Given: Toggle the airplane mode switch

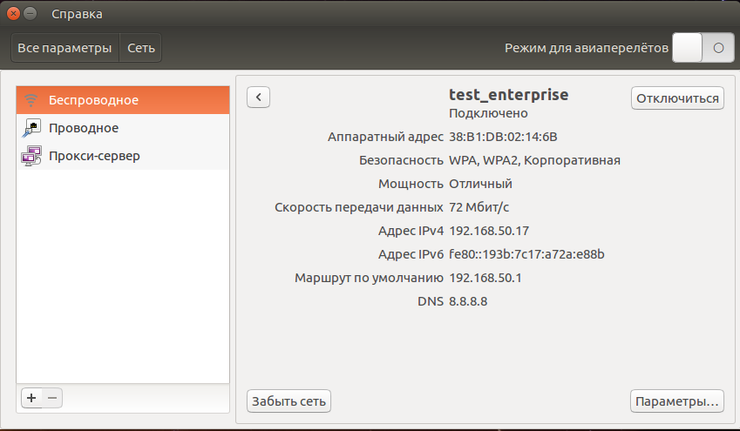Looking at the screenshot, I should point(703,48).
